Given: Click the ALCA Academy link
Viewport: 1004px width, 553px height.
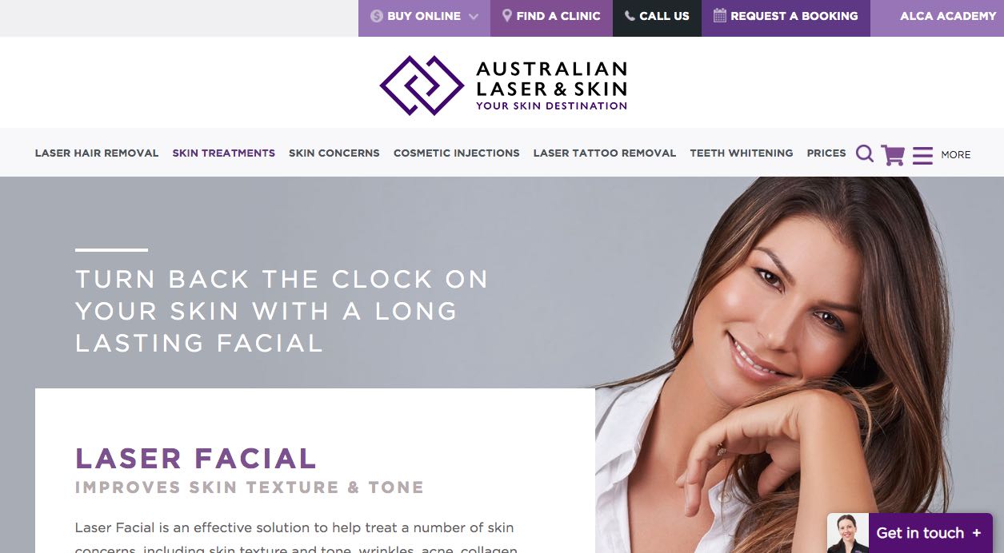Looking at the screenshot, I should pyautogui.click(x=948, y=16).
